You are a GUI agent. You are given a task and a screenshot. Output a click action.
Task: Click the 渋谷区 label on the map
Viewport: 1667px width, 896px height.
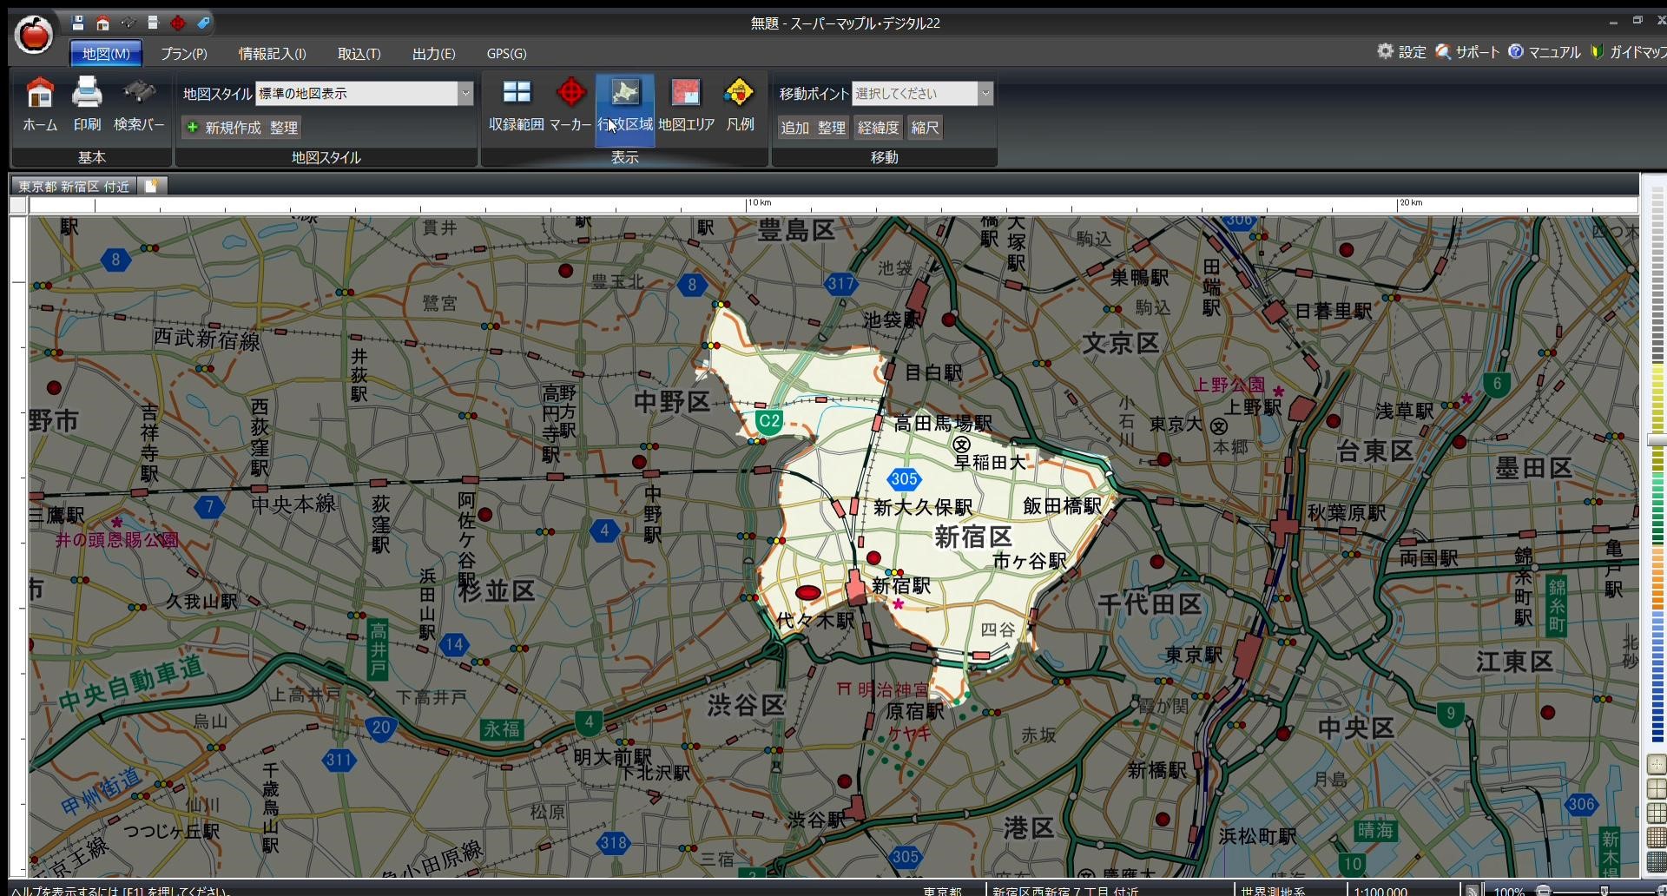click(x=747, y=705)
